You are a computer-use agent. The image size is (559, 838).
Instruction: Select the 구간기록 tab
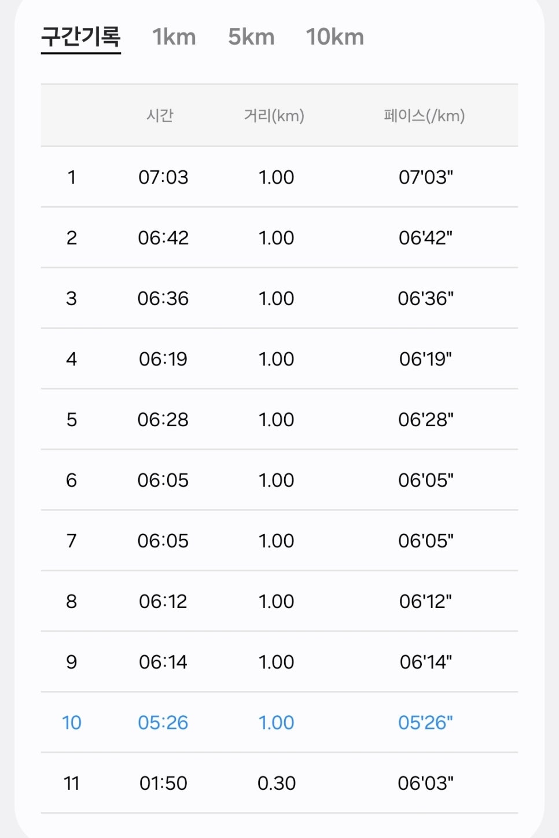[81, 37]
